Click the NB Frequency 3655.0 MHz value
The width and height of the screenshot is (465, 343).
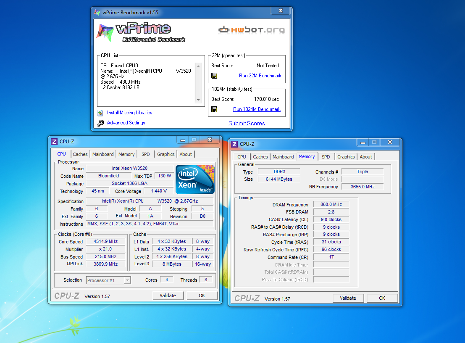[x=363, y=187]
